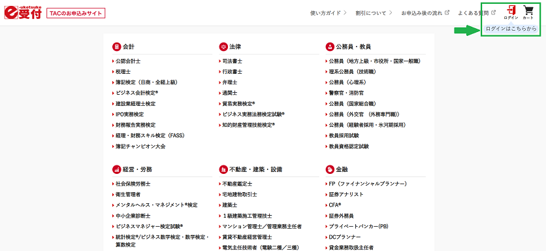Open 割引について in the header
Viewport: 546px width, 251px height.
pyautogui.click(x=374, y=13)
